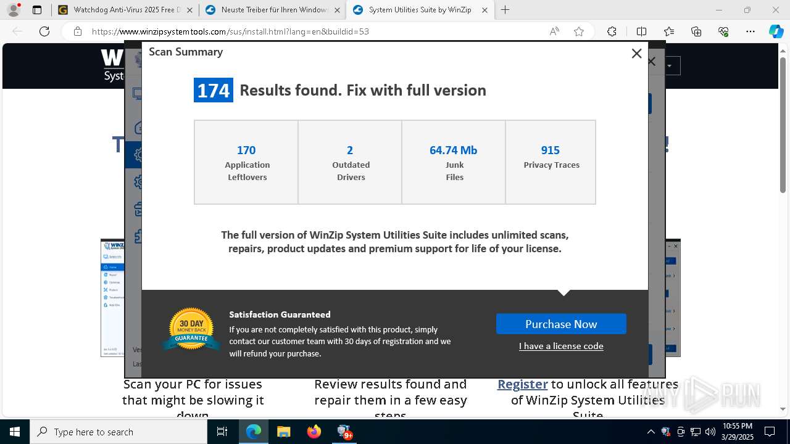Toggle Split screen view

(x=641, y=31)
